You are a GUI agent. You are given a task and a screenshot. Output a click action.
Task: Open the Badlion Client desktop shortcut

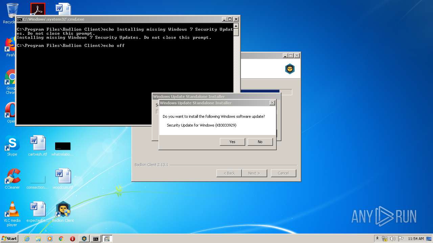pyautogui.click(x=63, y=212)
